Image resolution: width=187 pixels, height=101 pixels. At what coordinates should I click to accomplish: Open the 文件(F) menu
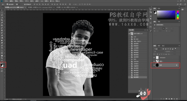click(6, 1)
